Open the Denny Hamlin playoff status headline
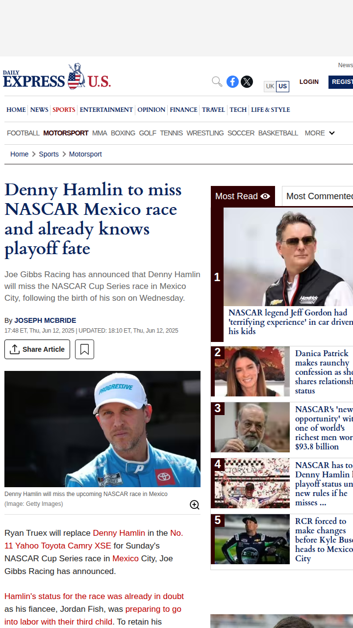The height and width of the screenshot is (628, 353). (x=324, y=484)
